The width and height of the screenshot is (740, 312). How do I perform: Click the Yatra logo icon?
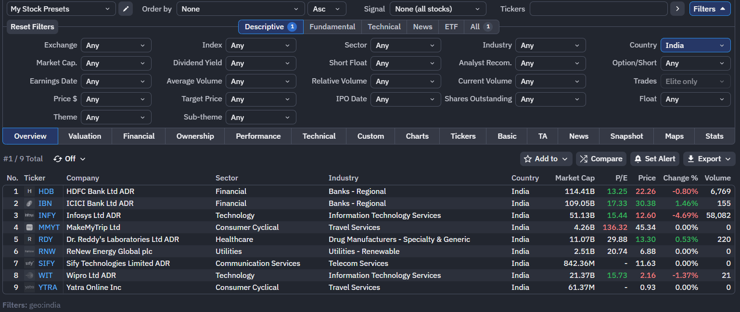tap(29, 288)
